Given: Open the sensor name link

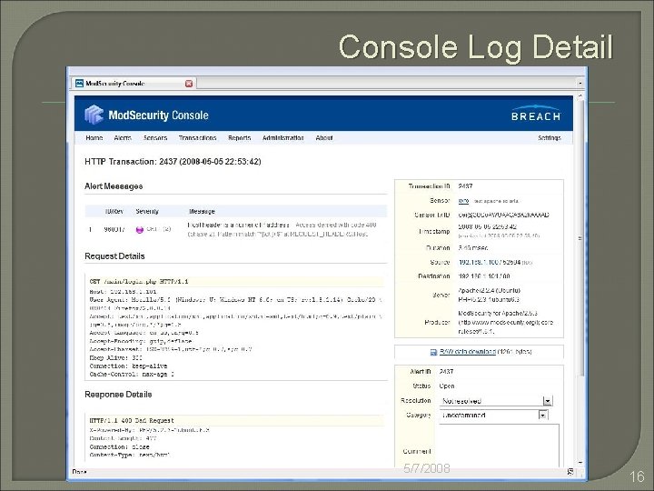Looking at the screenshot, I should pyautogui.click(x=463, y=201).
